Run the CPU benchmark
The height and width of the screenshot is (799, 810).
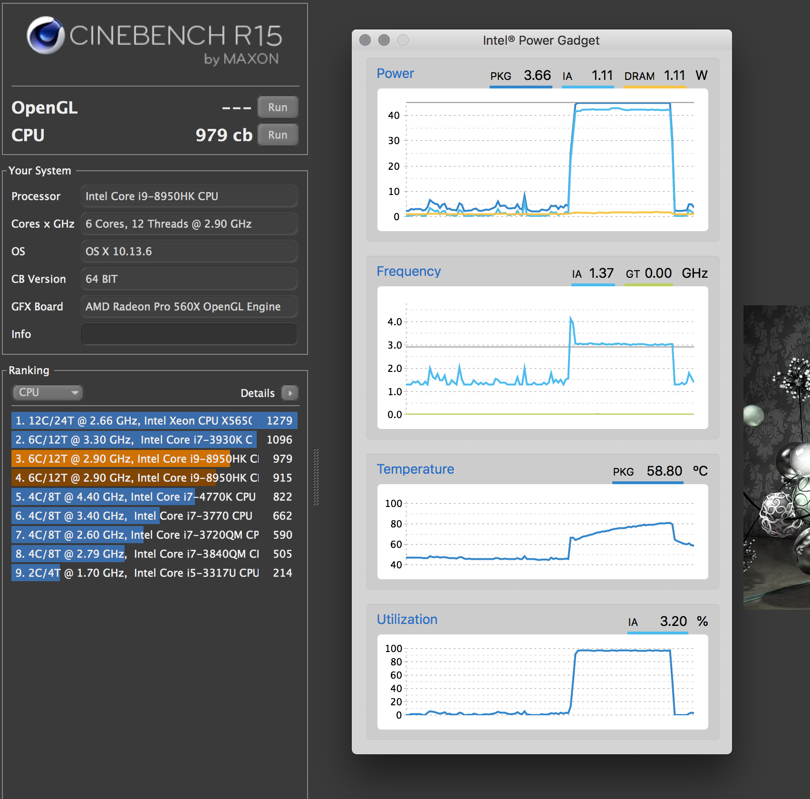(278, 135)
